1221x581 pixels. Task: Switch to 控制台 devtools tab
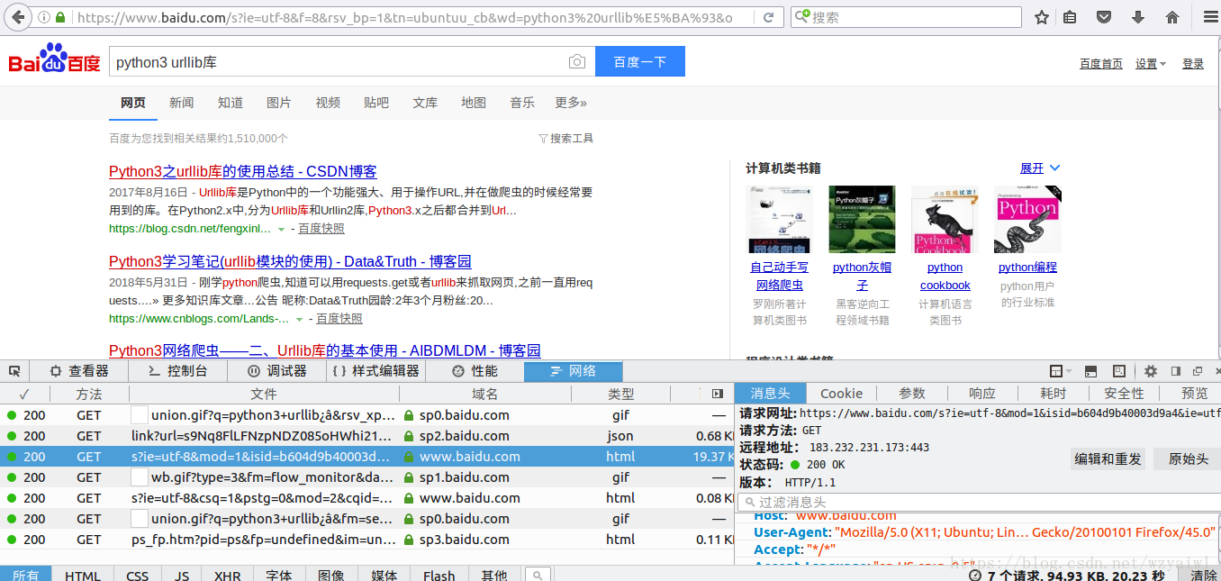click(178, 371)
